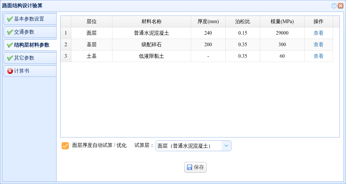
Task: Click the 模量(MPa) column header
Action: 282,21
